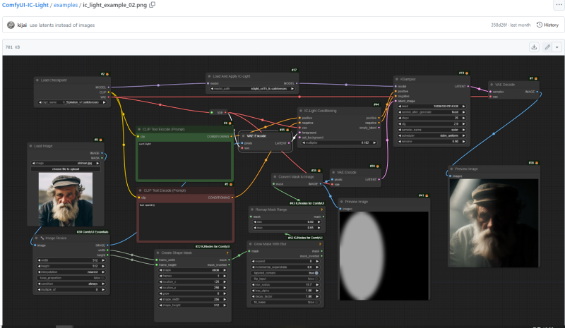
Task: Collapse the Load Image node via its dot
Action: (30, 146)
